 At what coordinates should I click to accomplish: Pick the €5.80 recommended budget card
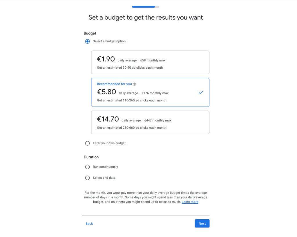click(150, 92)
